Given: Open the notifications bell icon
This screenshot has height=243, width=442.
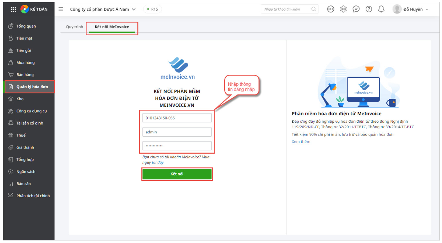Looking at the screenshot, I should coord(381,9).
